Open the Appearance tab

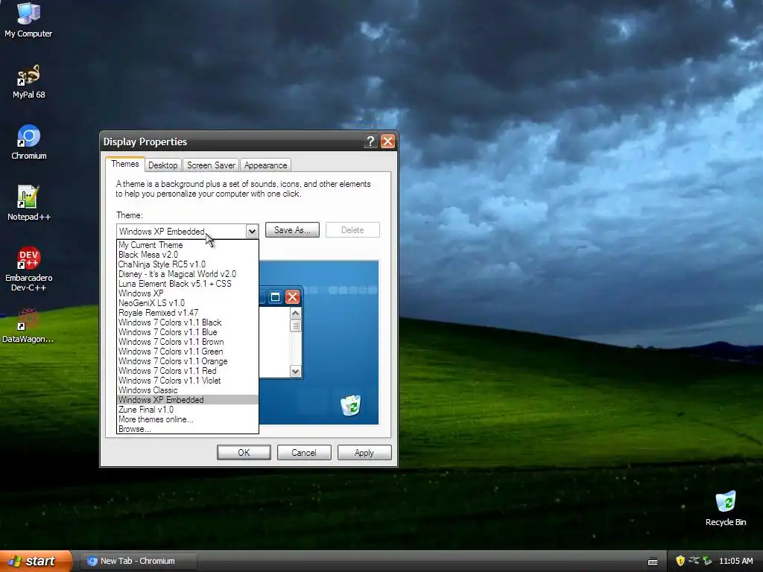266,165
